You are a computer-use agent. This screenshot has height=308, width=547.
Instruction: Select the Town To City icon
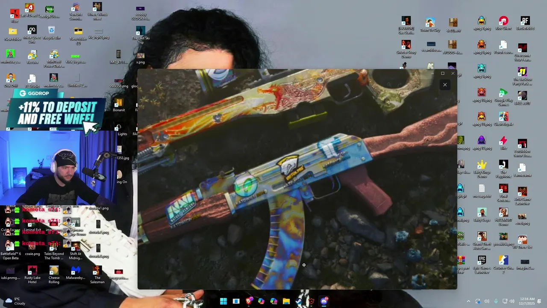click(430, 25)
